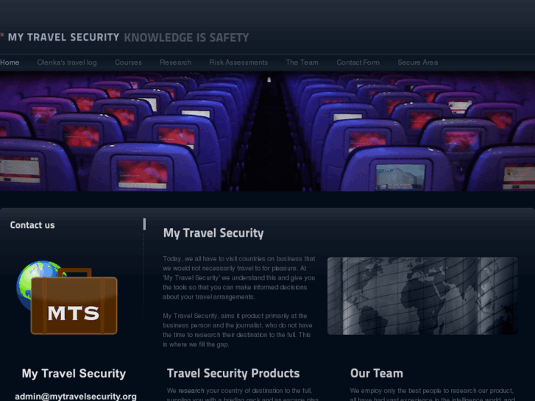Click the admin@mytravelsecurity.org email link

(76, 397)
